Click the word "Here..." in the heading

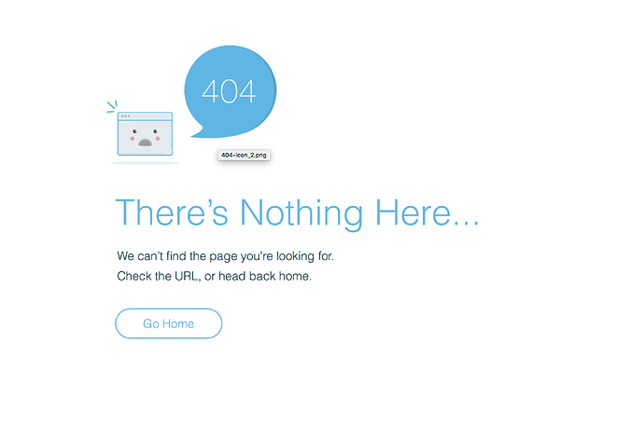pos(427,212)
